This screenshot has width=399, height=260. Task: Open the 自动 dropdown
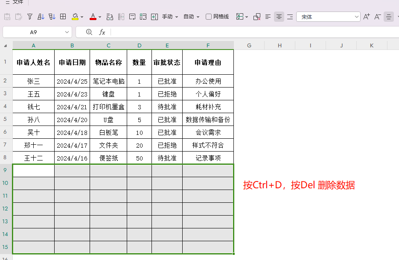pos(191,17)
